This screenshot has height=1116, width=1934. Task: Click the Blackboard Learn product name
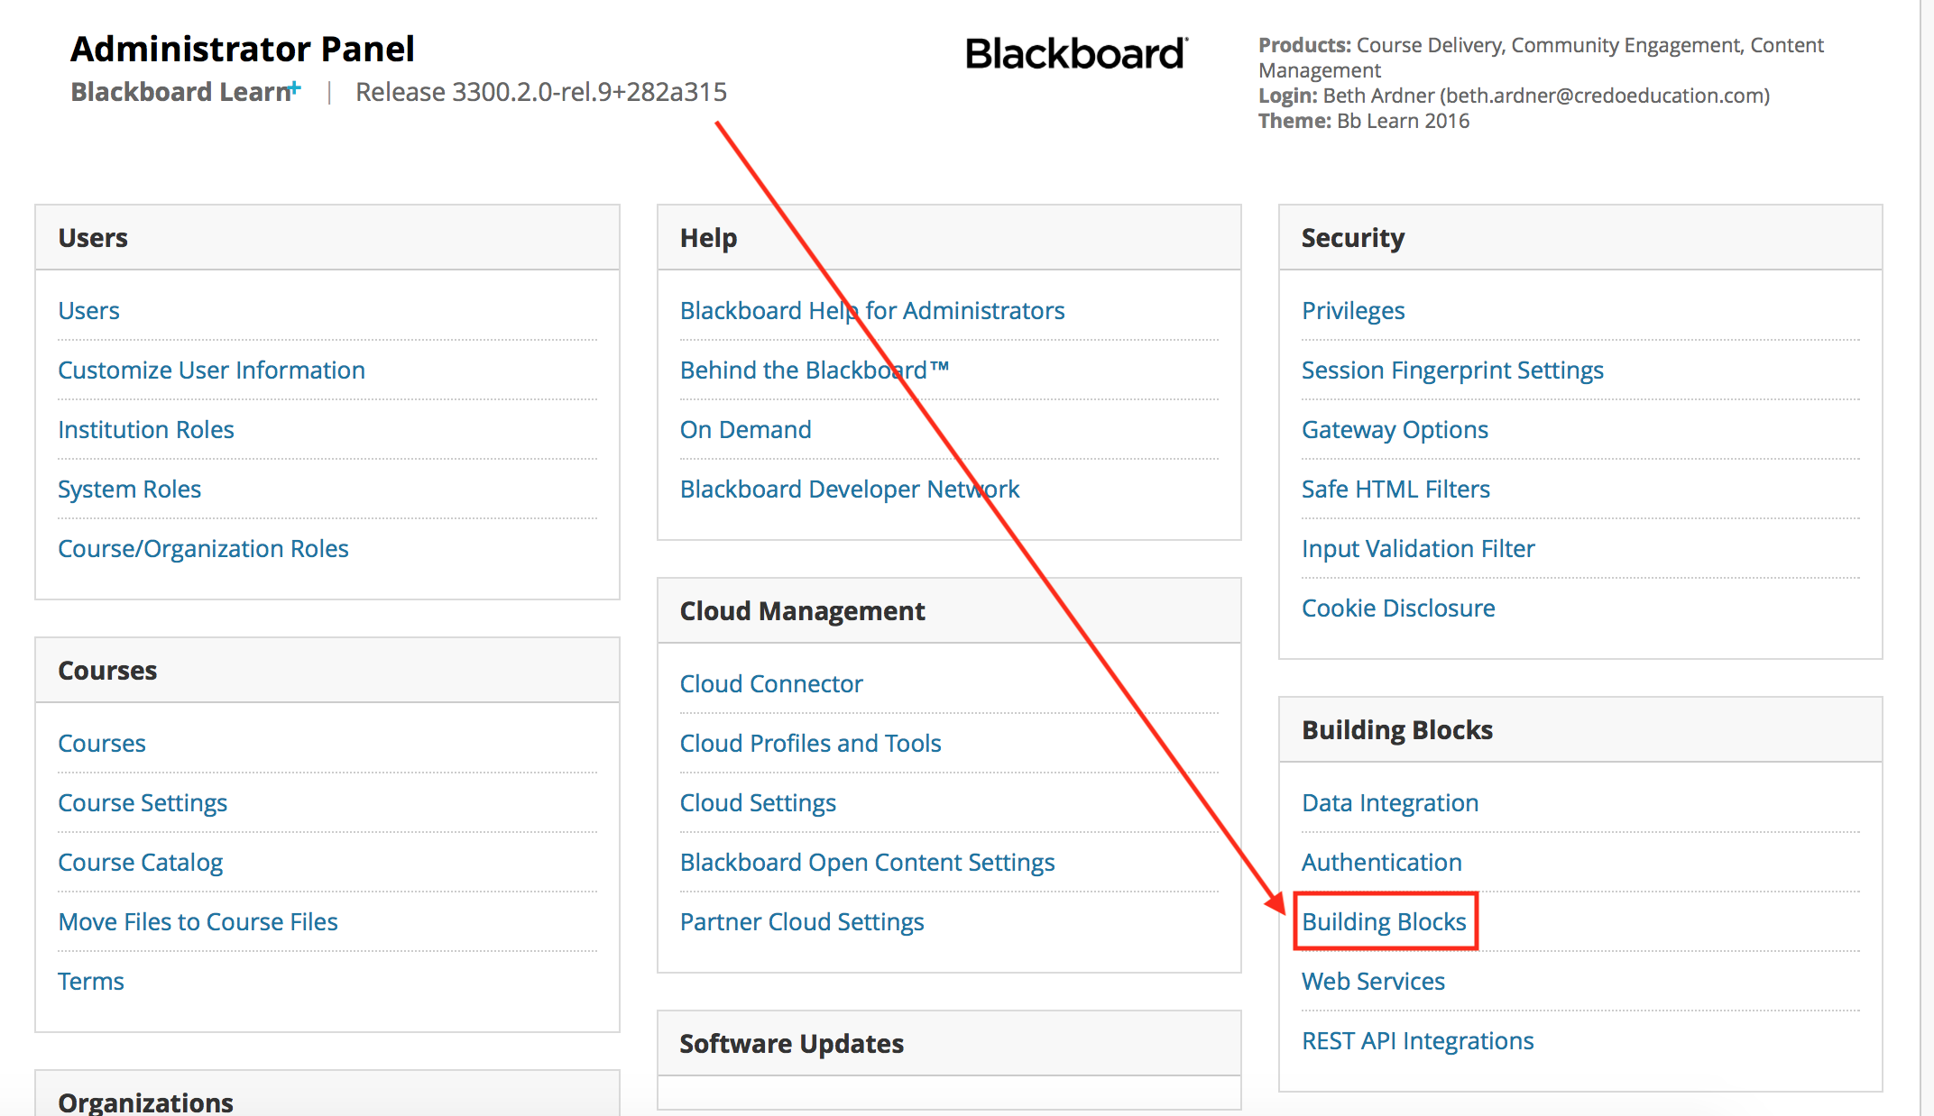click(x=186, y=92)
